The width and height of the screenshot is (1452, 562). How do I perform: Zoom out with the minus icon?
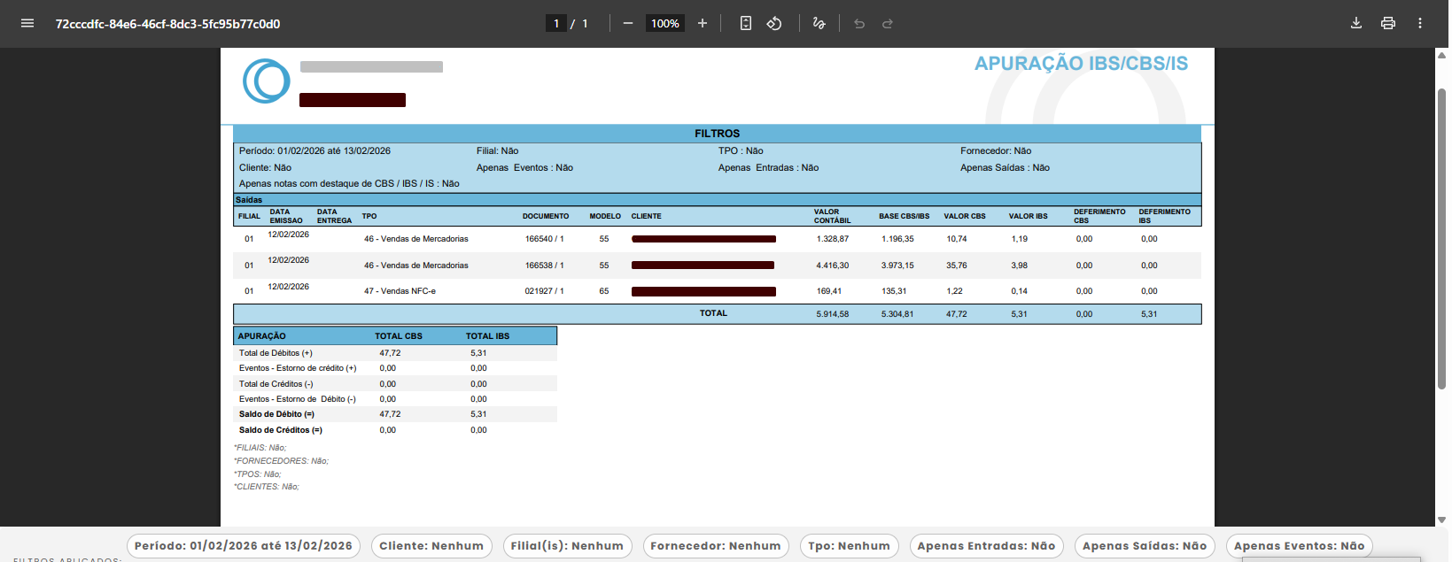click(x=628, y=24)
